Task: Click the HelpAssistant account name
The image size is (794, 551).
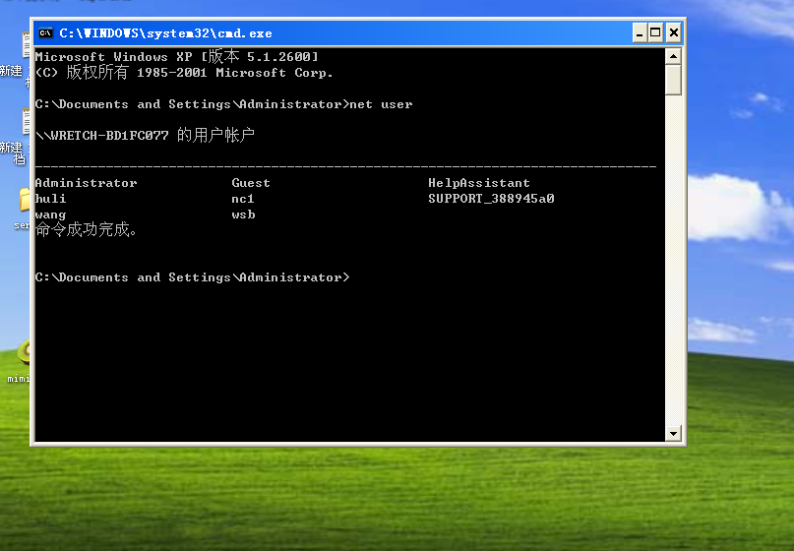Action: [478, 183]
